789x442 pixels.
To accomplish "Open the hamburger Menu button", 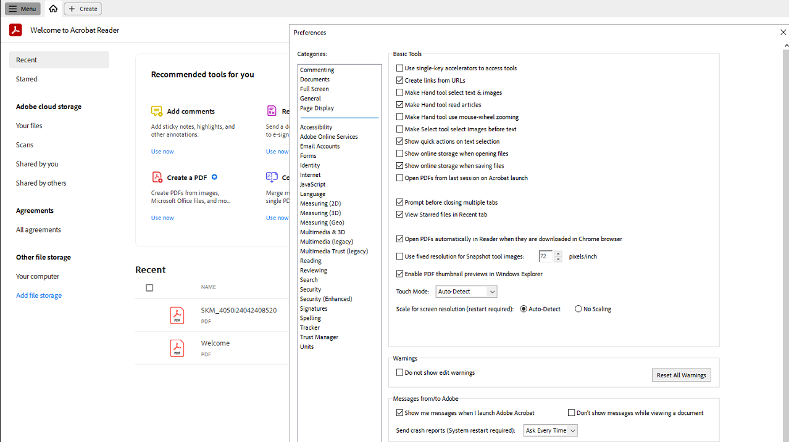I will coord(23,9).
